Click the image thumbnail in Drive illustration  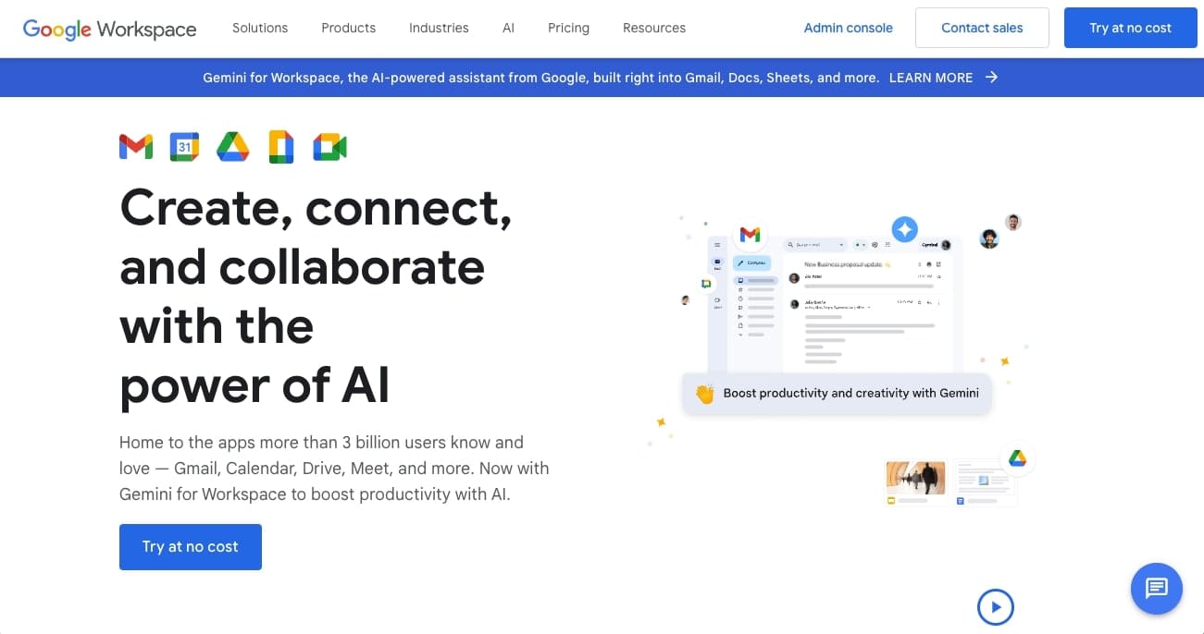pos(915,477)
